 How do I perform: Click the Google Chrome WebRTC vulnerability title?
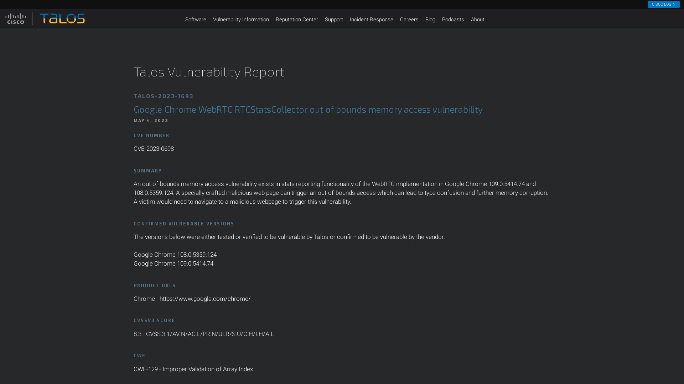tap(308, 110)
